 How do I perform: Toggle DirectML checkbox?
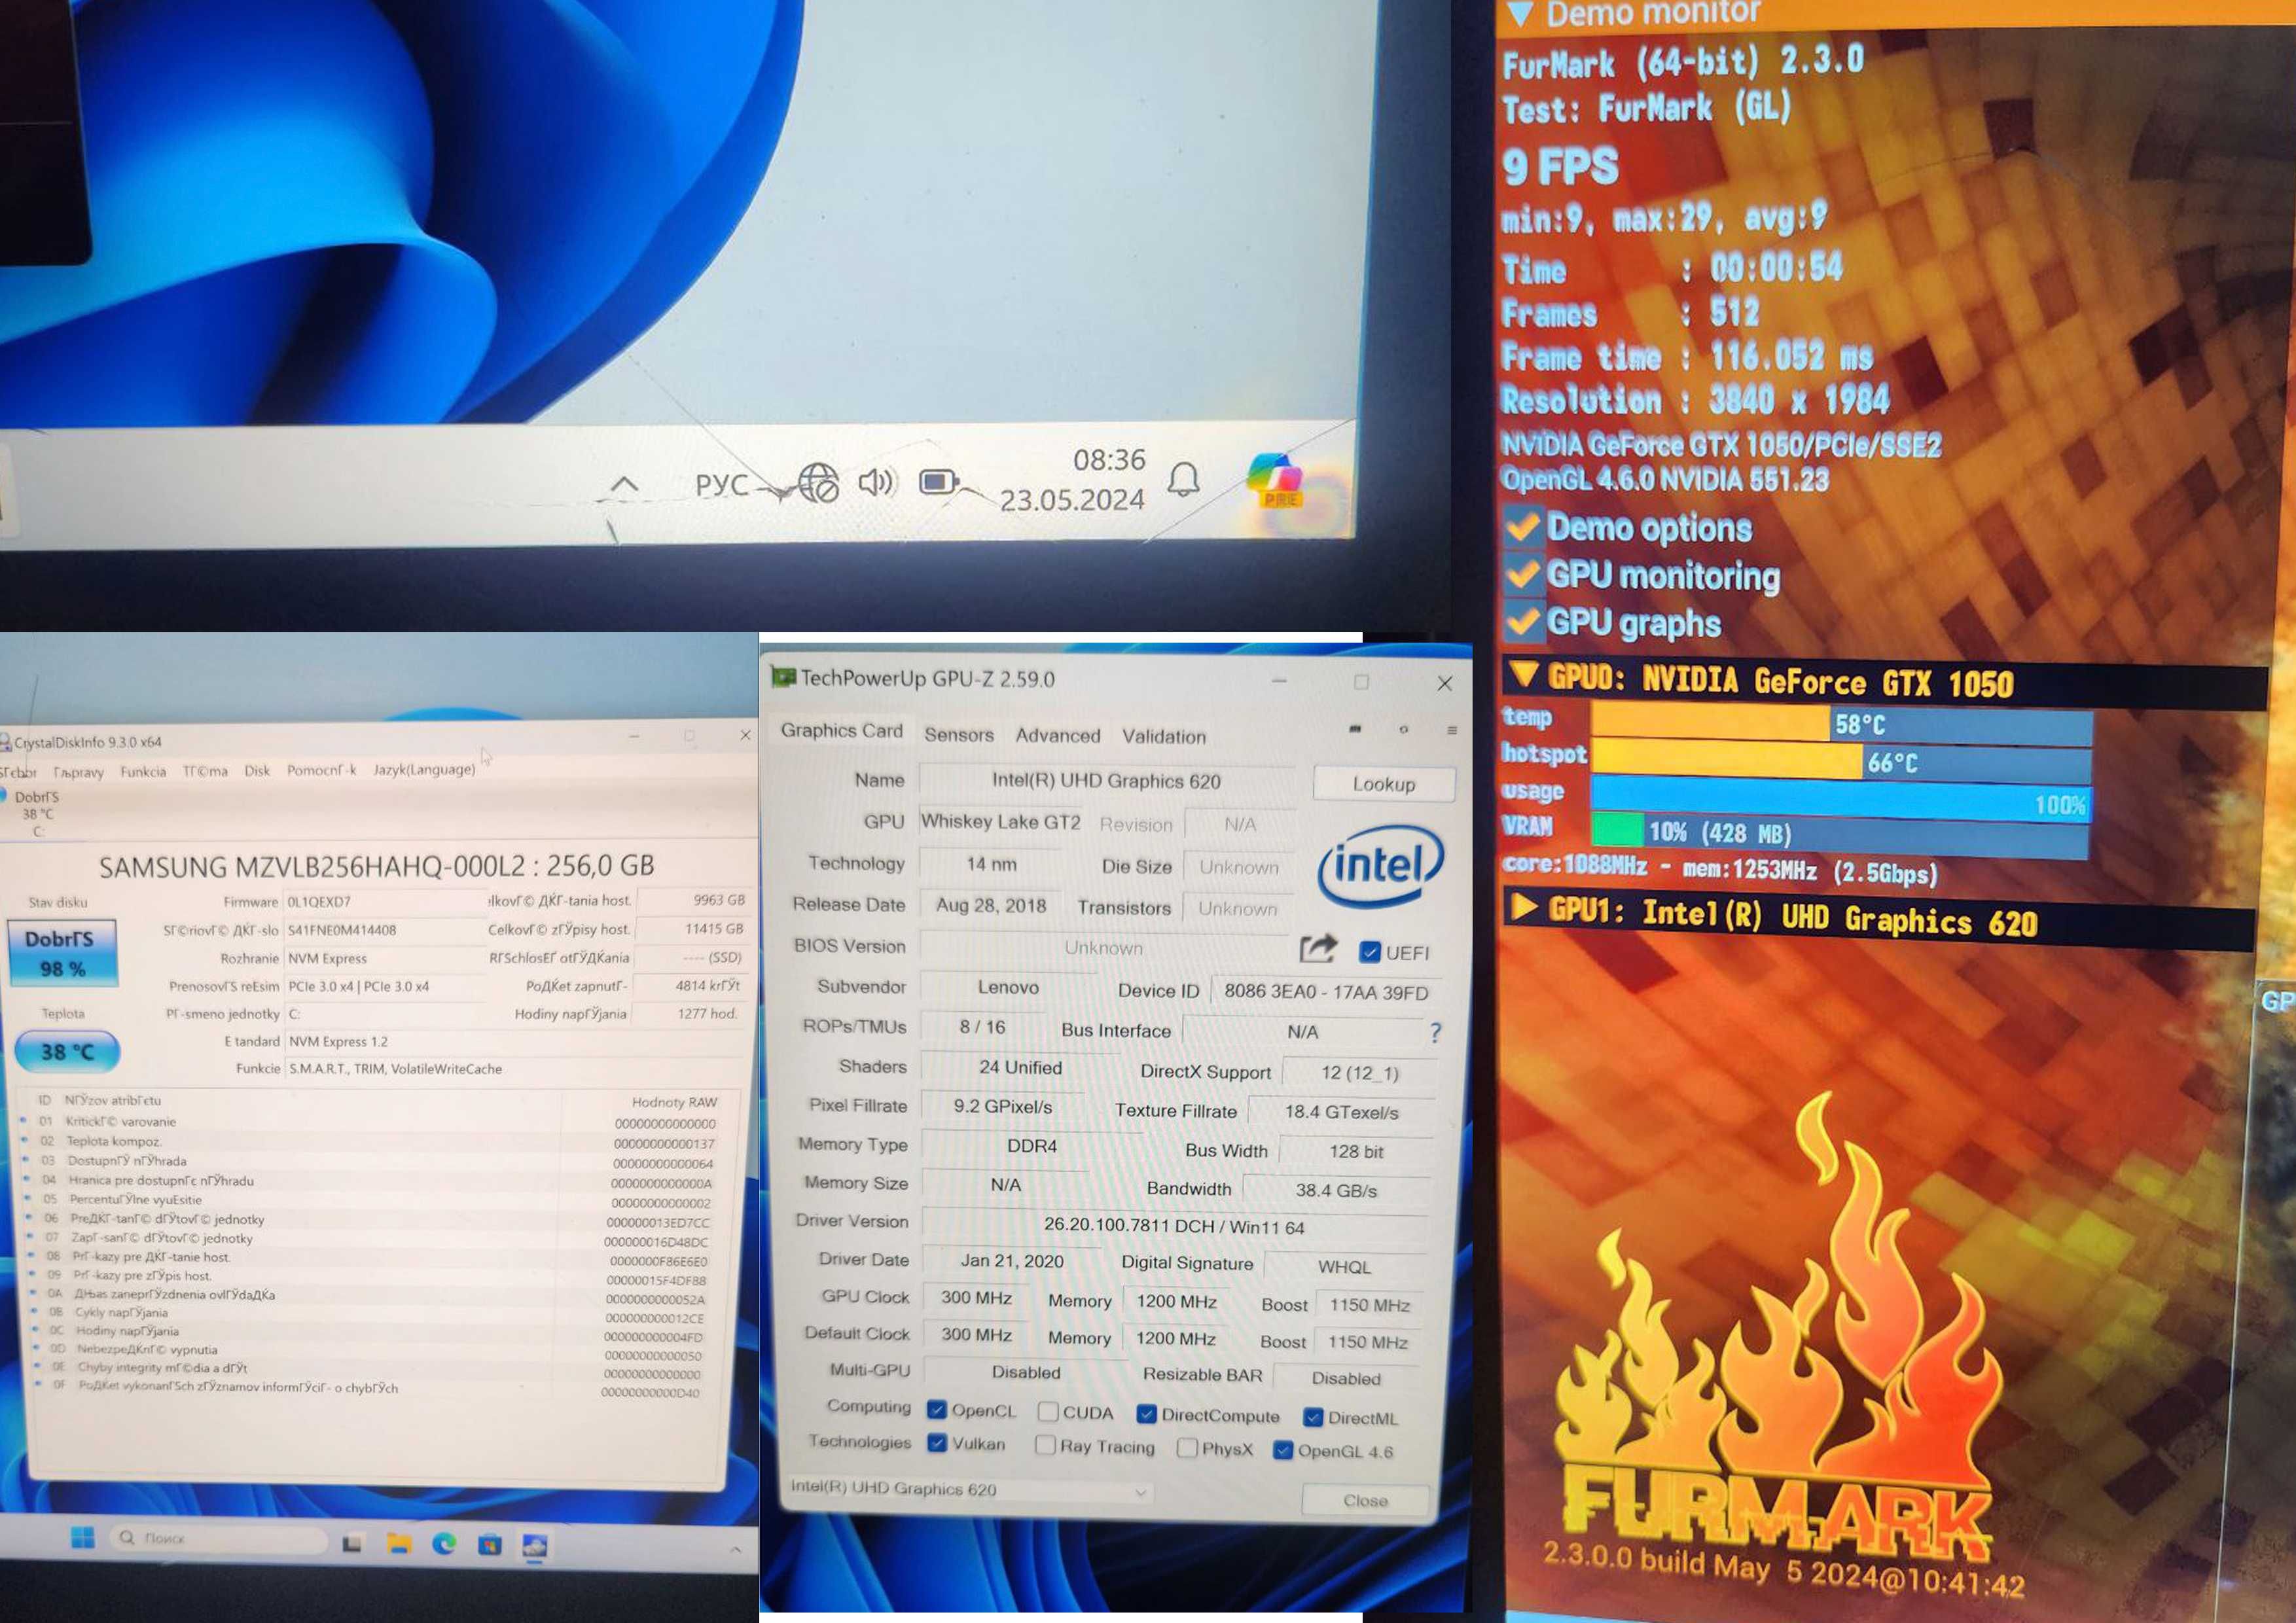click(x=1313, y=1417)
